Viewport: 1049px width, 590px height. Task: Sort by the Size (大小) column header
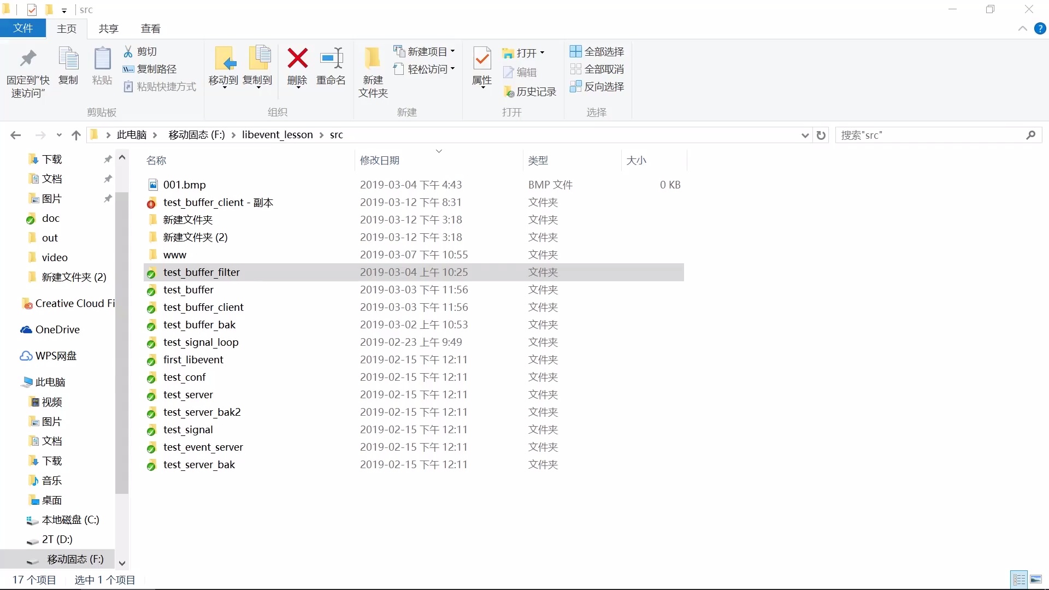pyautogui.click(x=637, y=160)
